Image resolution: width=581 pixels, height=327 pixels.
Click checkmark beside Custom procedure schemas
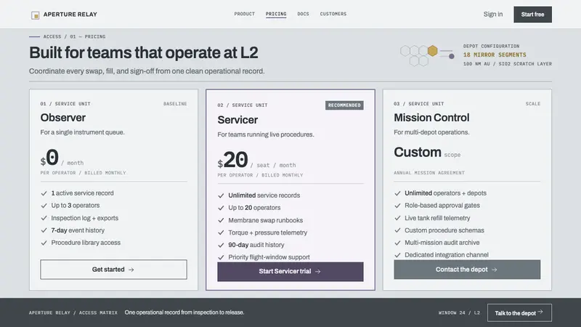point(397,230)
